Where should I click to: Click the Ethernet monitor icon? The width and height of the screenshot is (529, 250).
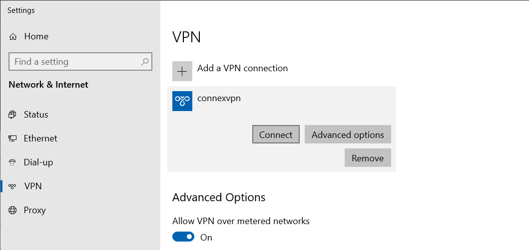tap(12, 138)
